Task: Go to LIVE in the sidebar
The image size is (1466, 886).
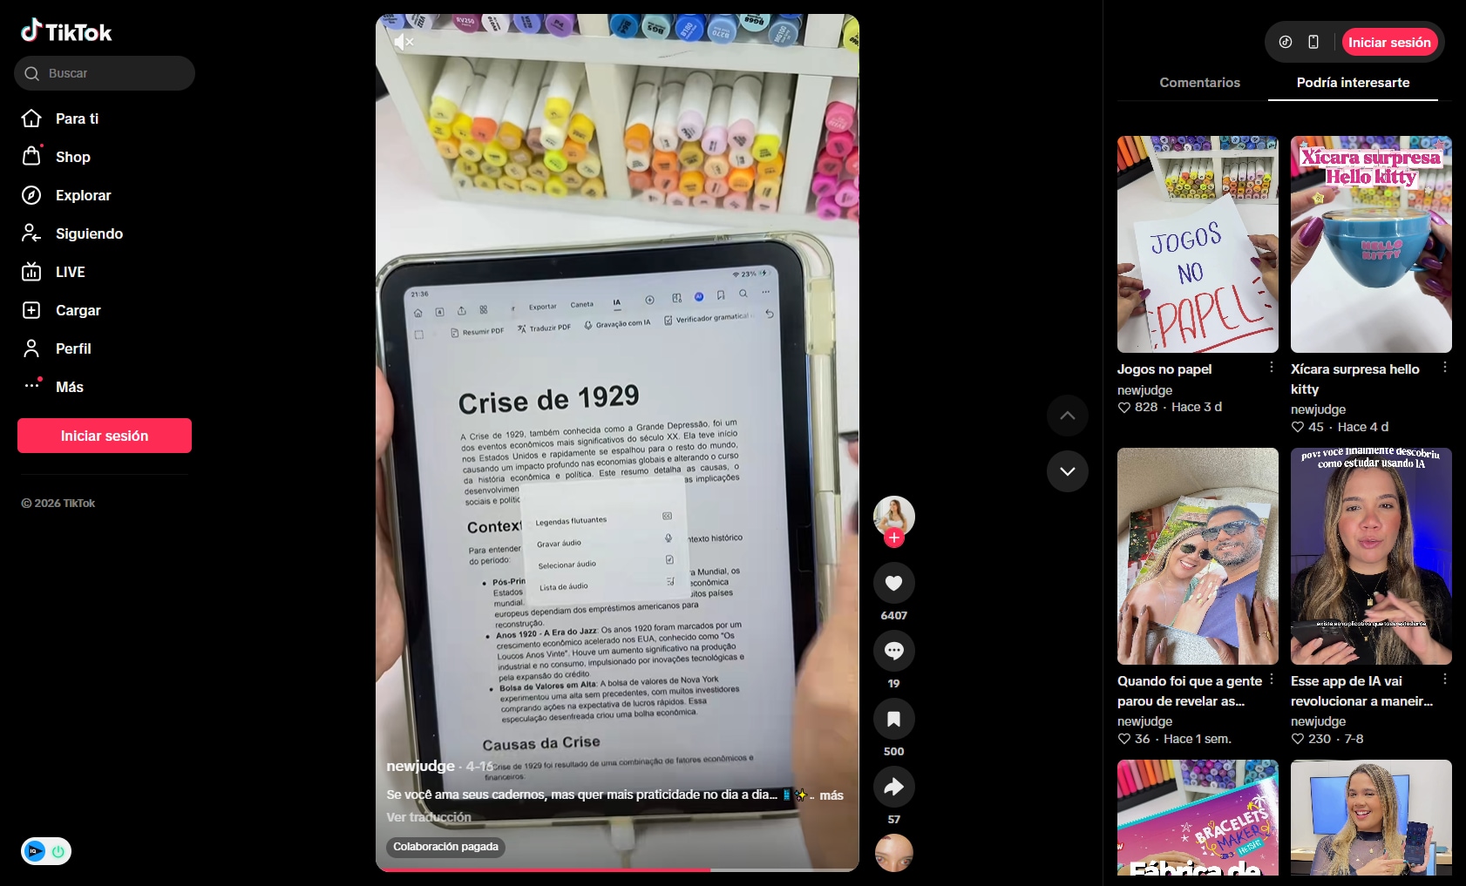Action: click(x=70, y=272)
